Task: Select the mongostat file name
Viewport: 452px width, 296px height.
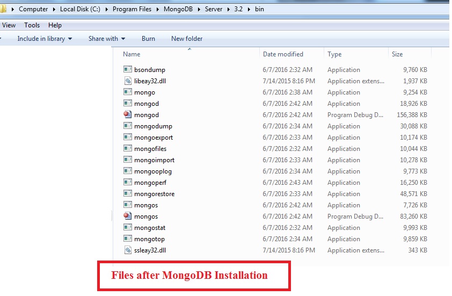Action: (x=150, y=228)
